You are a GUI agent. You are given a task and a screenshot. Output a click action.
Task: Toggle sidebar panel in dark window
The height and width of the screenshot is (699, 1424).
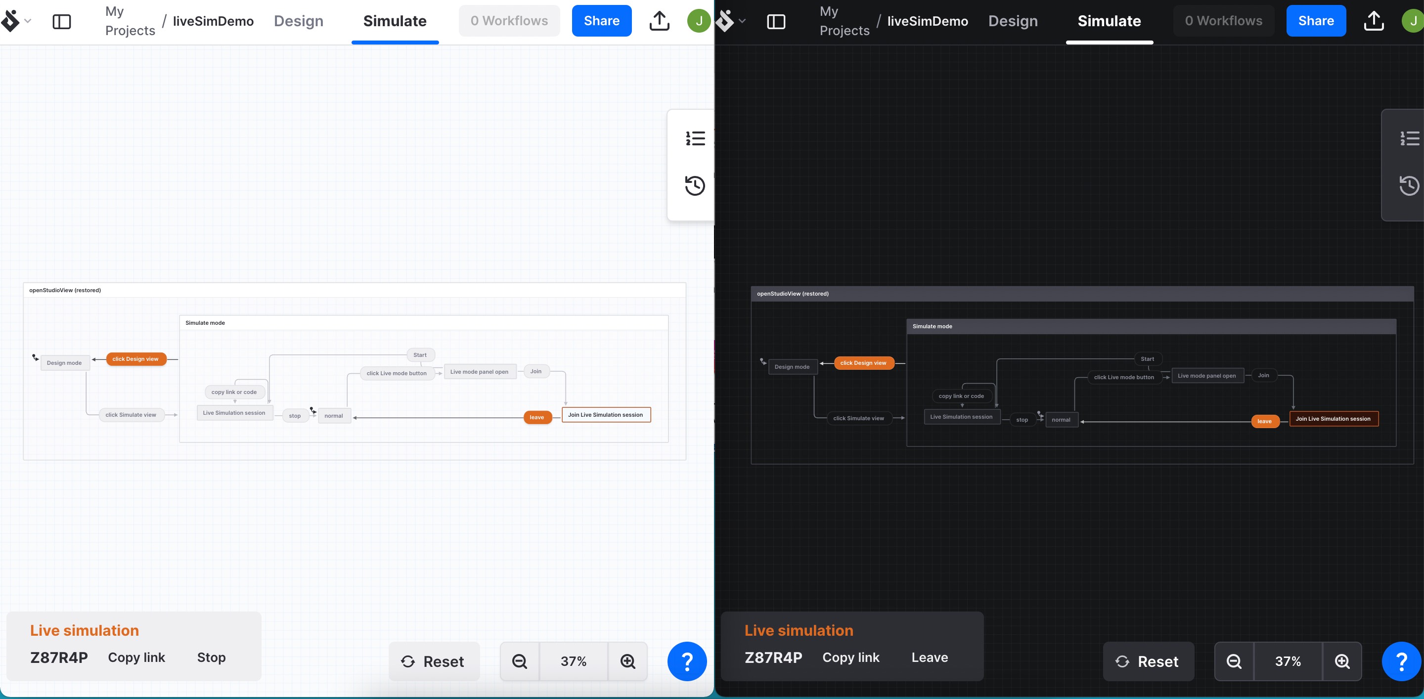(x=776, y=22)
